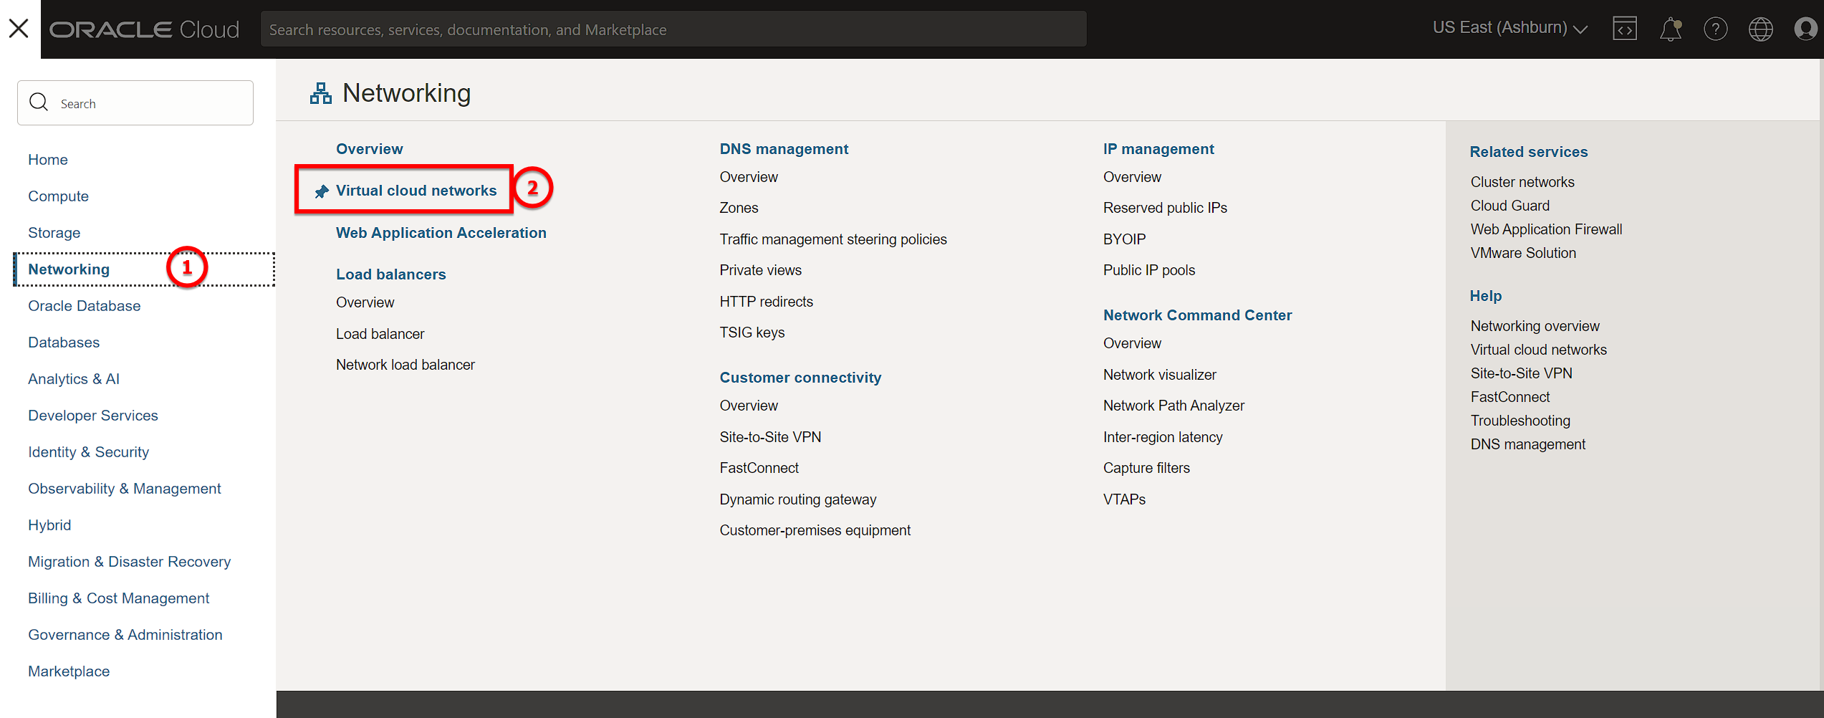Screen dimensions: 1824x718
Task: Open Virtual cloud networks
Action: 416,190
